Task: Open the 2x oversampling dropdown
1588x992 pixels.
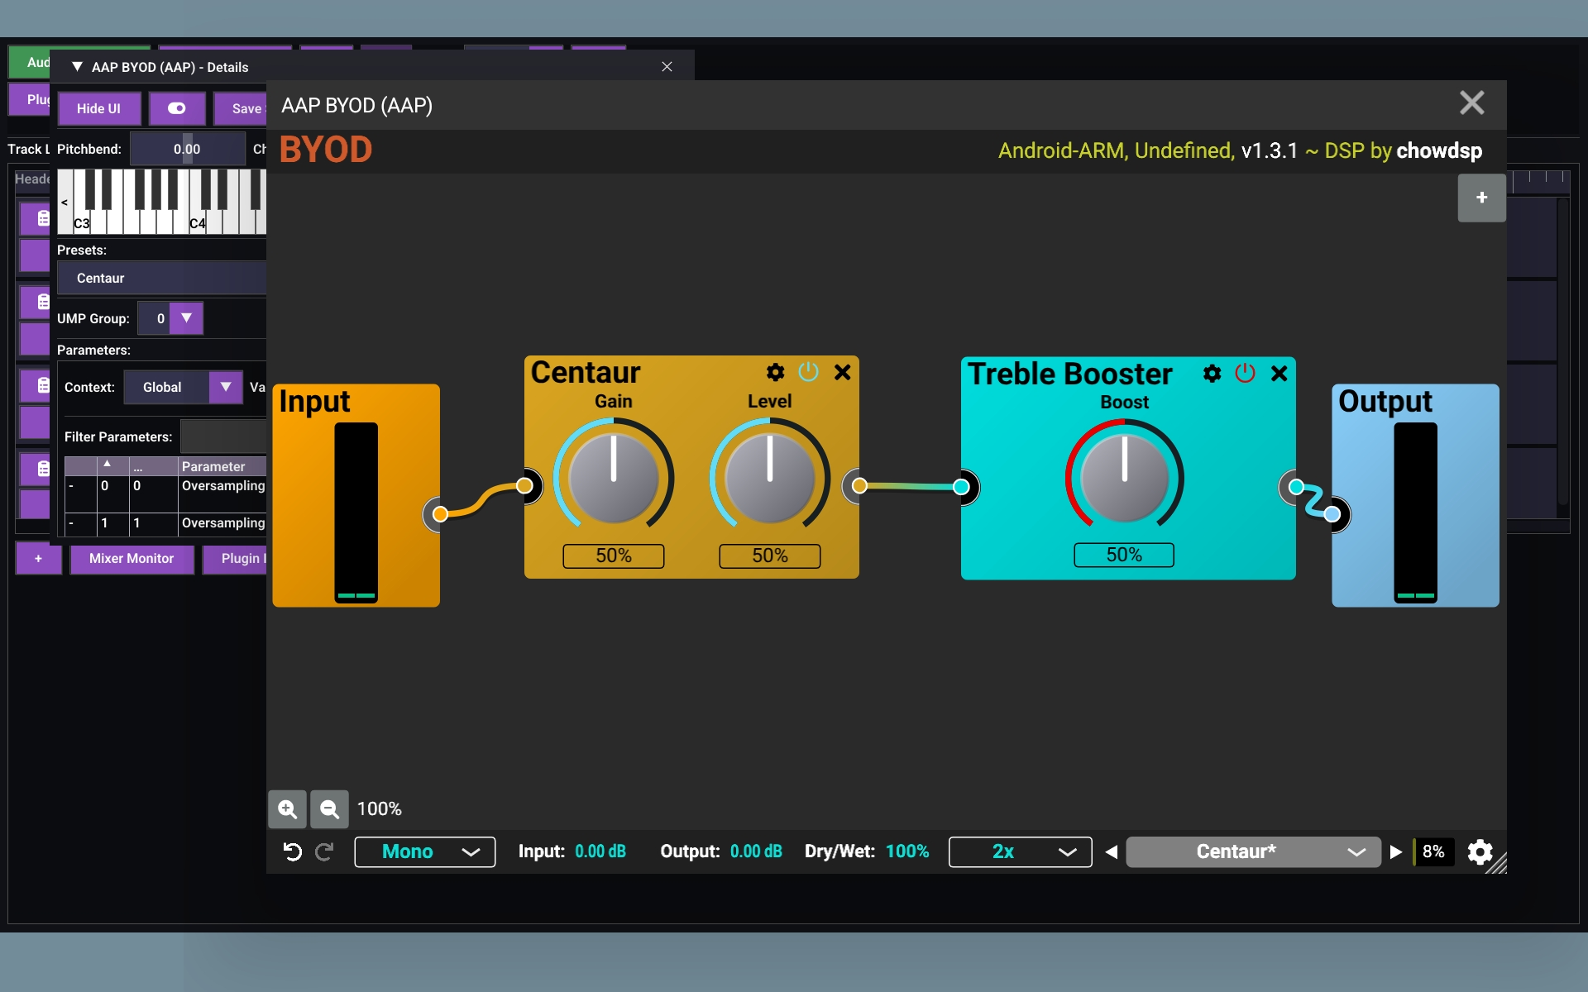Action: (1020, 851)
